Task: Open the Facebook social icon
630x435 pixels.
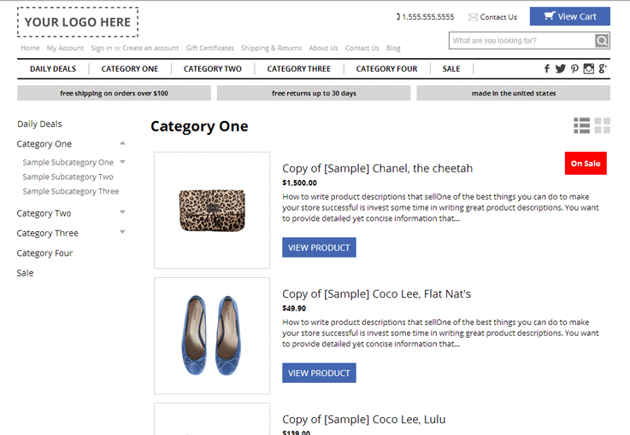Action: coord(547,68)
